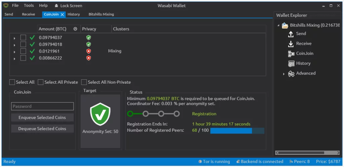Viewport: 344px width, 167px height.
Task: Click green confirmed checkmark for 0.00866222 coin
Action: pos(32,58)
